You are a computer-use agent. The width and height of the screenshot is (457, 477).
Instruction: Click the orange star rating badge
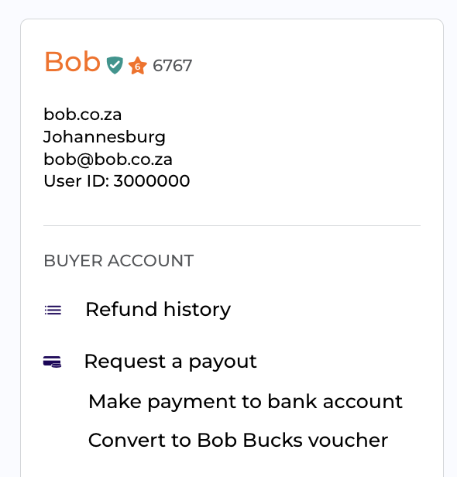pyautogui.click(x=138, y=66)
